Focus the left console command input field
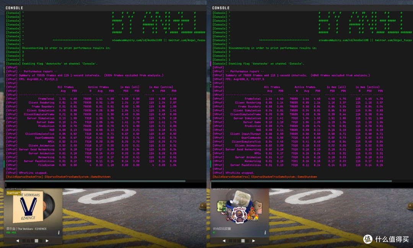The height and width of the screenshot is (248, 413). click(x=106, y=185)
